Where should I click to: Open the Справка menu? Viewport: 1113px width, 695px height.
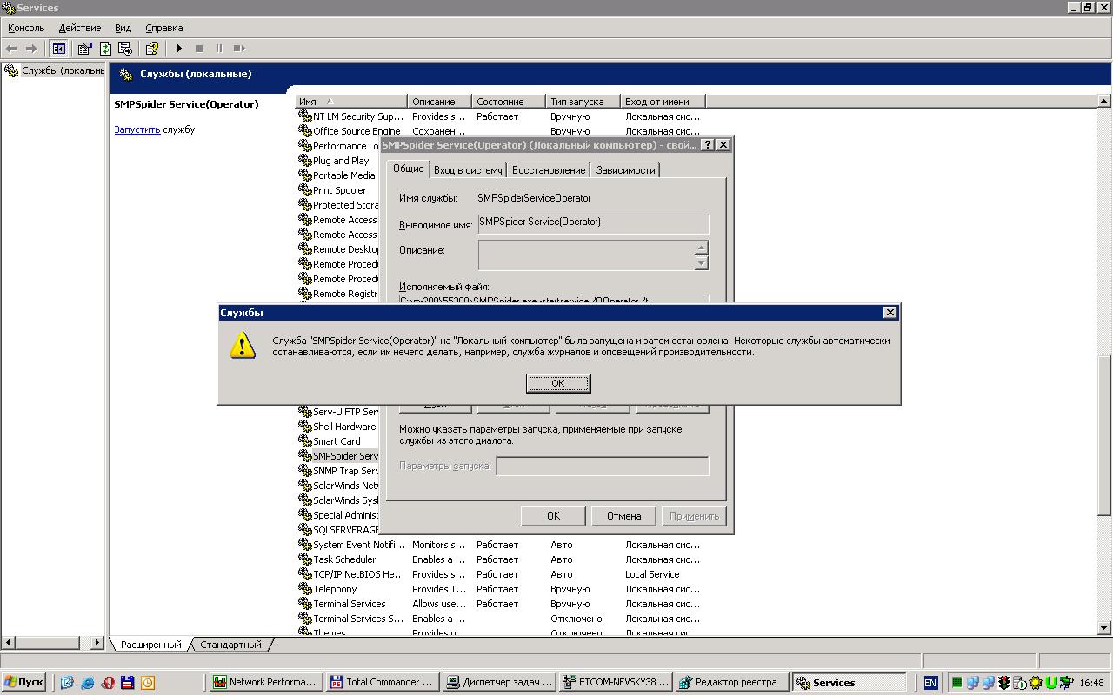(x=163, y=28)
